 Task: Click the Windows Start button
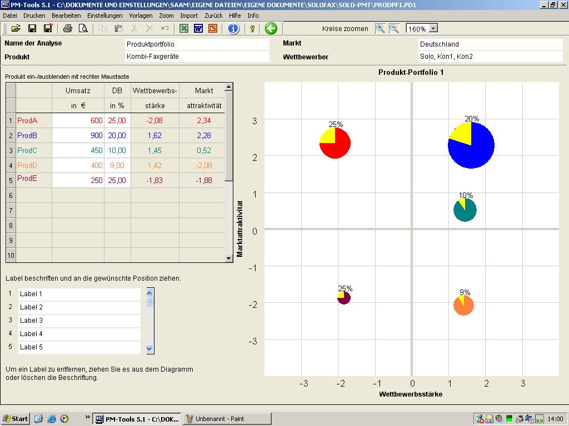15,419
